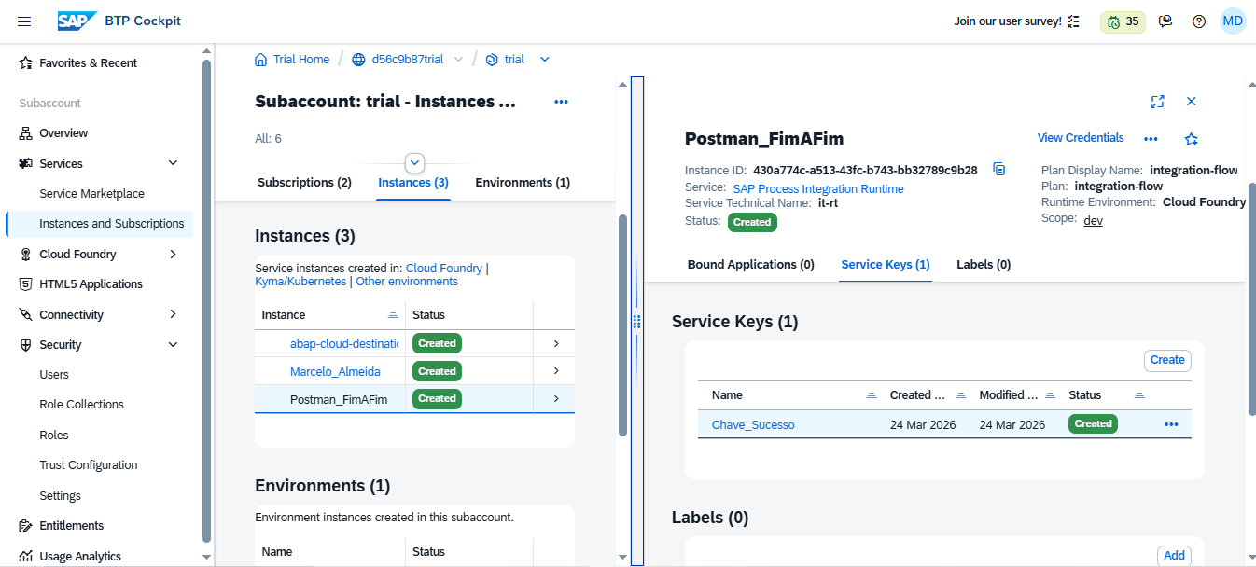1256x567 pixels.
Task: Toggle full screen for the details panel
Action: [1157, 102]
